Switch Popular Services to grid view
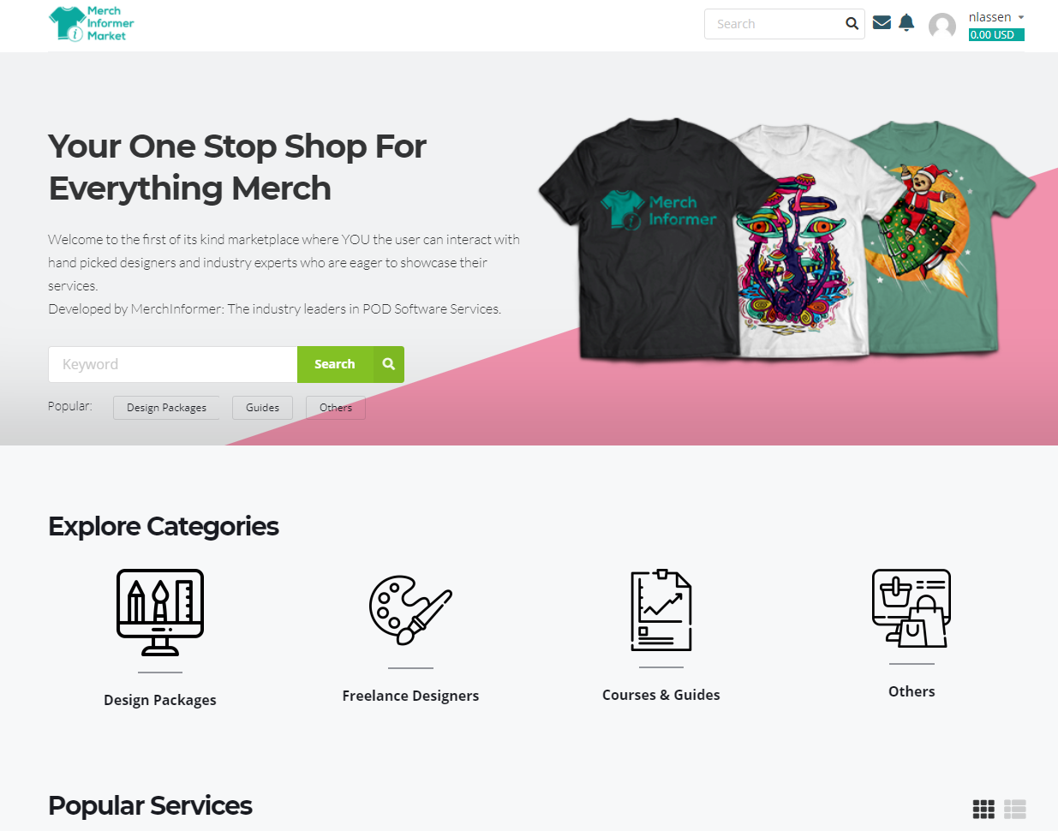This screenshot has height=831, width=1058. [983, 809]
